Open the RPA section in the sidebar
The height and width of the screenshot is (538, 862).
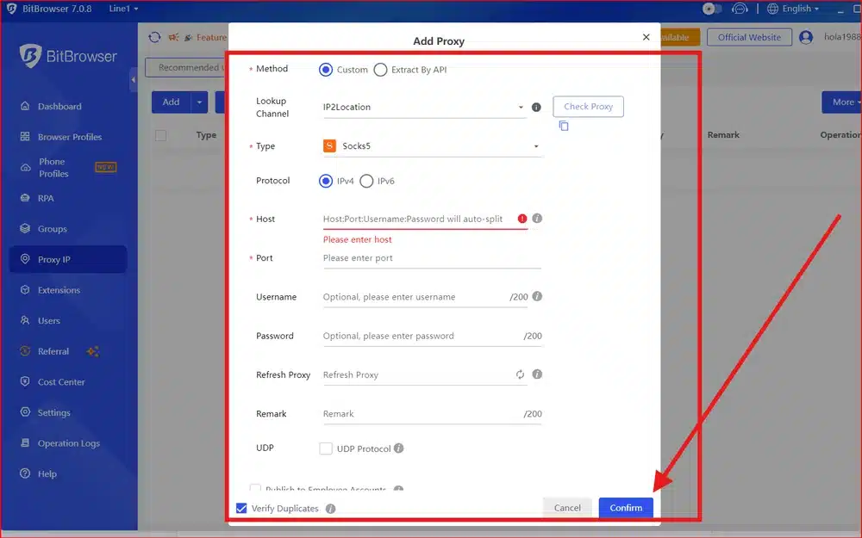pos(51,198)
